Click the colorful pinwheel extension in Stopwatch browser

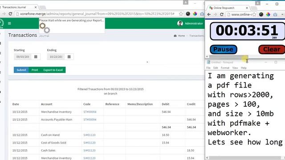[x=268, y=15]
